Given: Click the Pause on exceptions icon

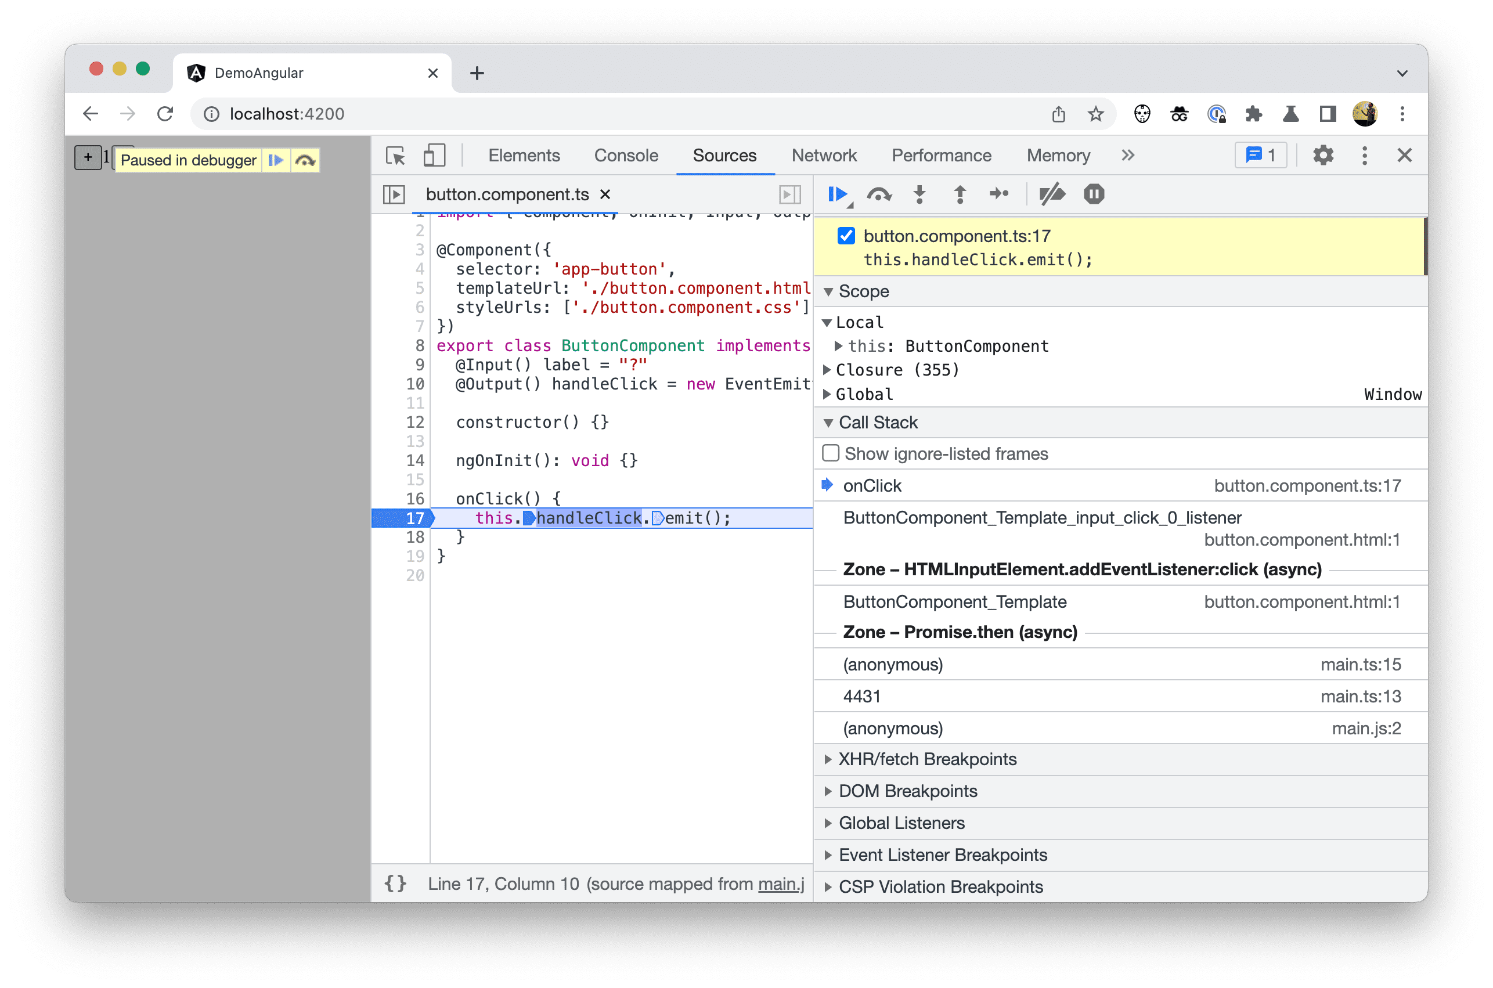Looking at the screenshot, I should 1091,195.
